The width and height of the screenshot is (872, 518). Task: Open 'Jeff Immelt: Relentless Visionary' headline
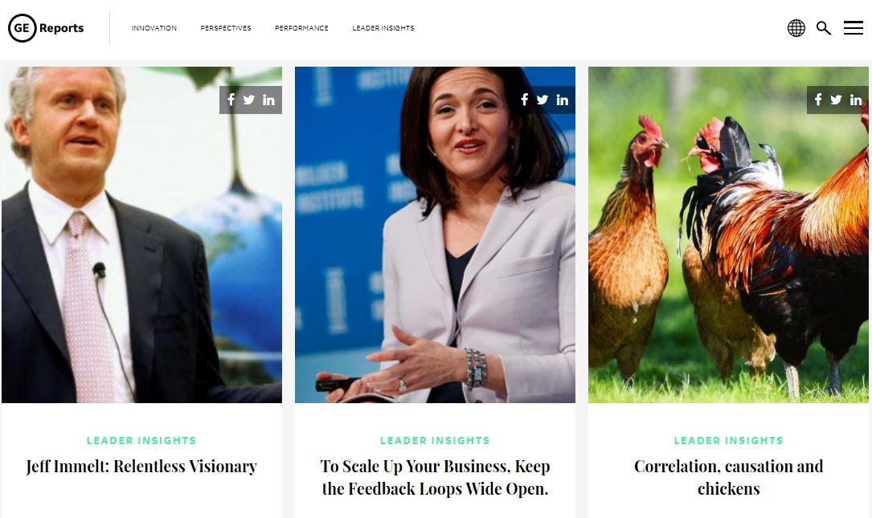[141, 467]
